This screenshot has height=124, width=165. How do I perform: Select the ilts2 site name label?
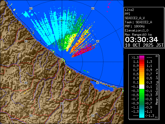pos(130,9)
